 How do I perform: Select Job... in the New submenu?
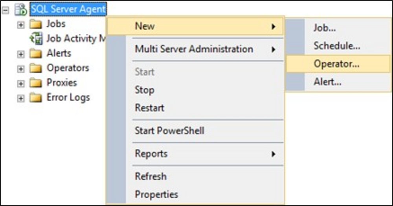(325, 28)
